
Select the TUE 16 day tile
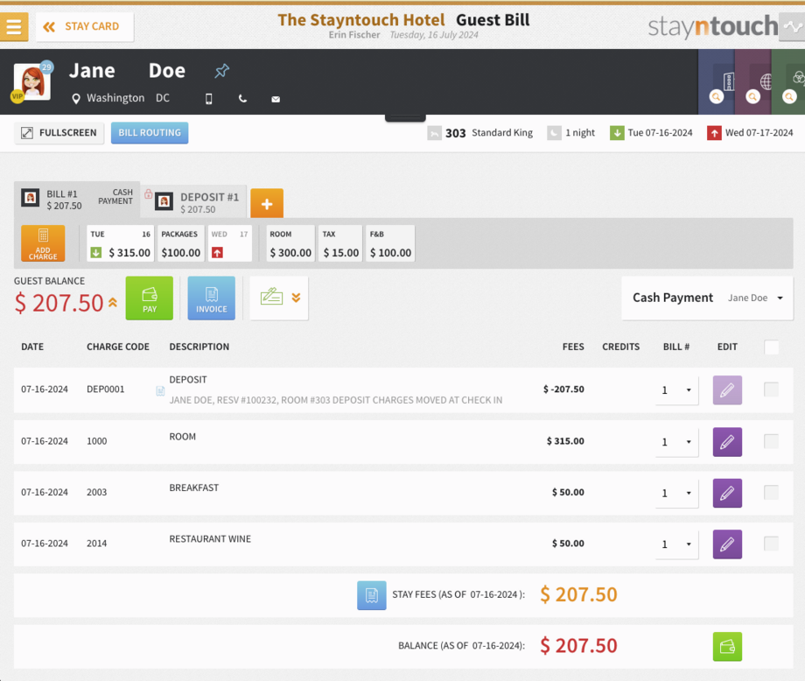(120, 243)
